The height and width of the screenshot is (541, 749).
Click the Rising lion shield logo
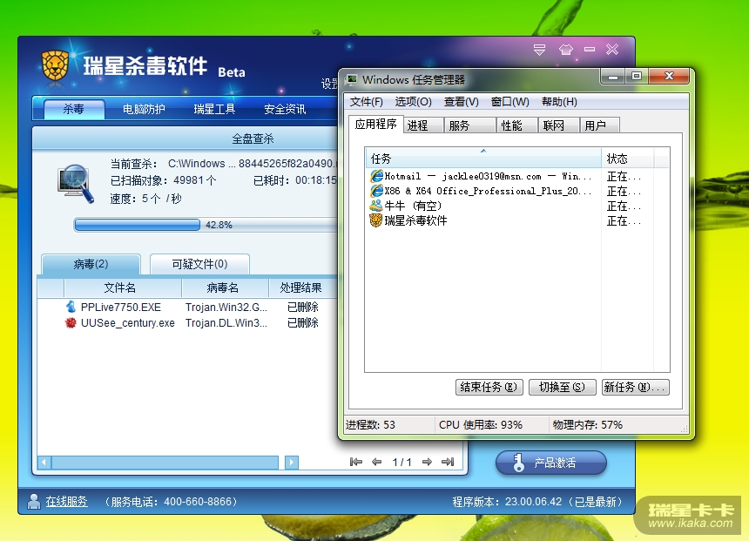55,65
